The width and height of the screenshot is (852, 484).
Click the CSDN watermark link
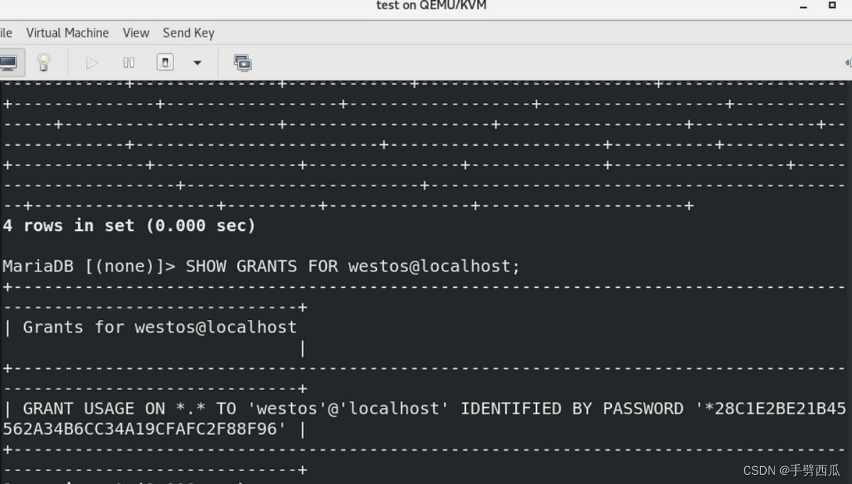(x=792, y=470)
